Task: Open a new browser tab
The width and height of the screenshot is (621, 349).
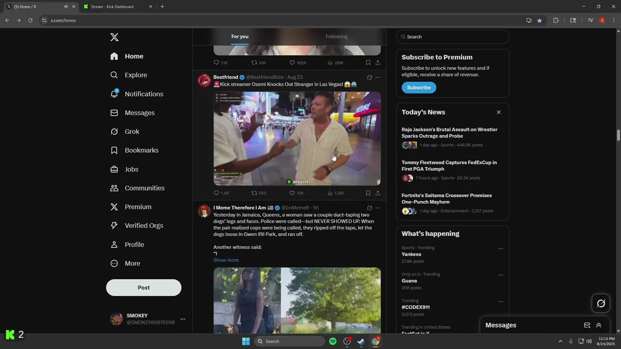Action: pyautogui.click(x=162, y=7)
